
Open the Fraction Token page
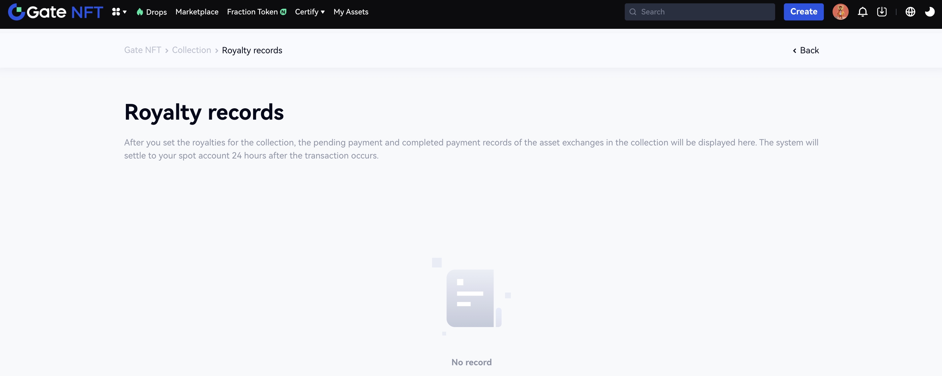[252, 12]
